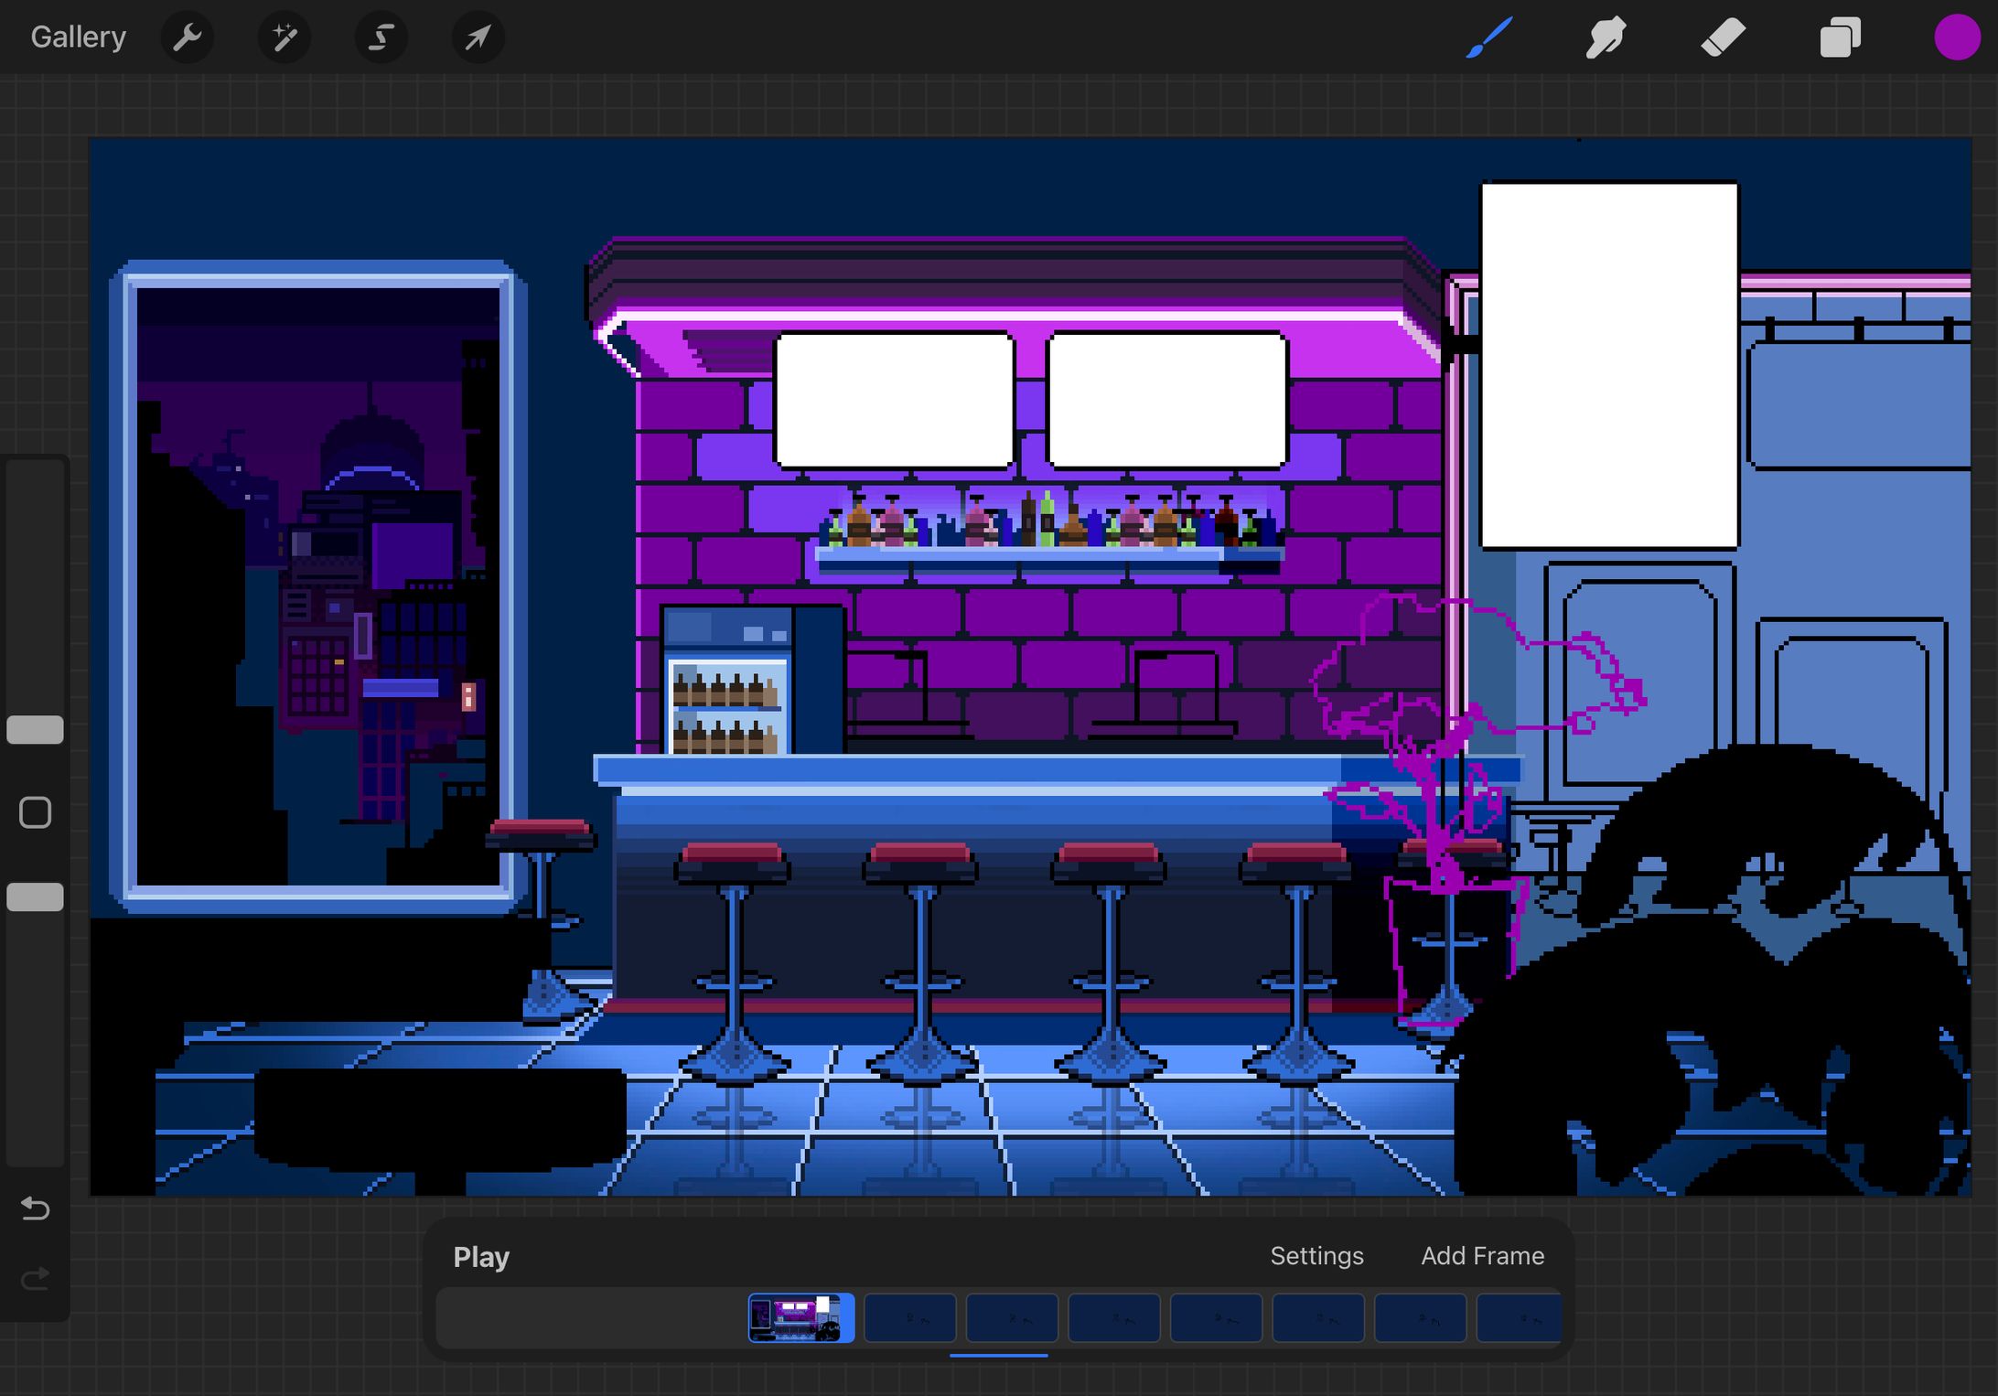Image resolution: width=1998 pixels, height=1396 pixels.
Task: Open the Adjustments magic wand menu
Action: coord(284,38)
